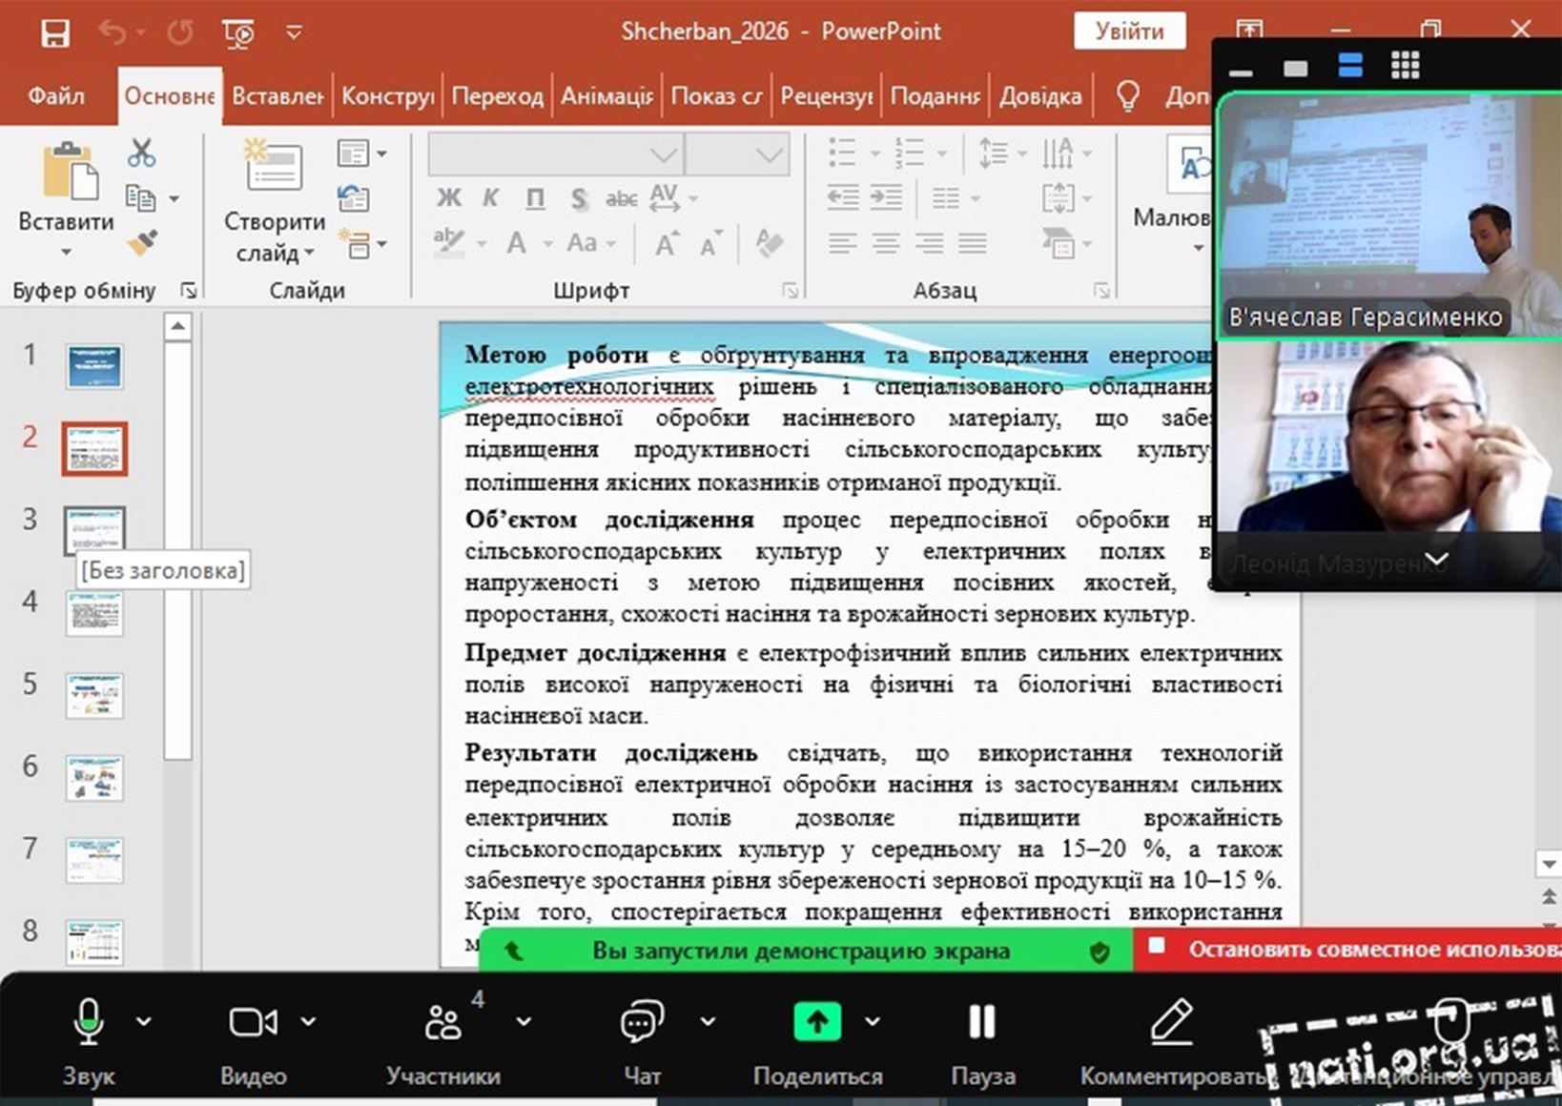Open the Участники participants panel
This screenshot has height=1106, width=1562.
pyautogui.click(x=442, y=1022)
